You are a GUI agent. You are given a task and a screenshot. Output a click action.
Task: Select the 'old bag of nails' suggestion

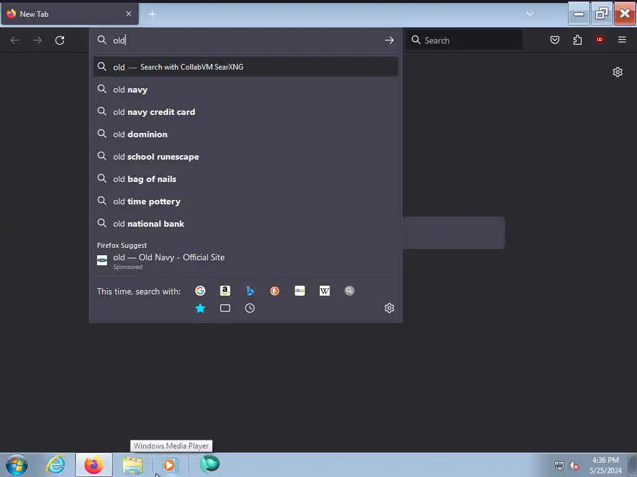[246, 179]
